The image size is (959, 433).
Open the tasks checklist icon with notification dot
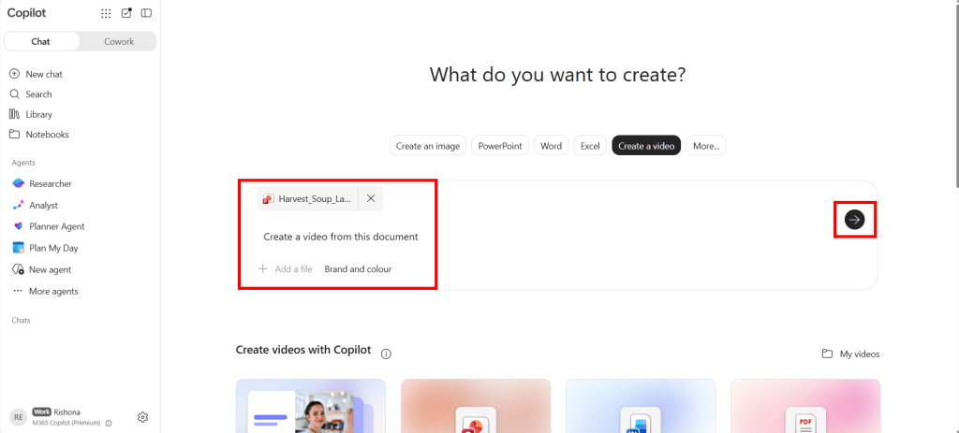[126, 13]
